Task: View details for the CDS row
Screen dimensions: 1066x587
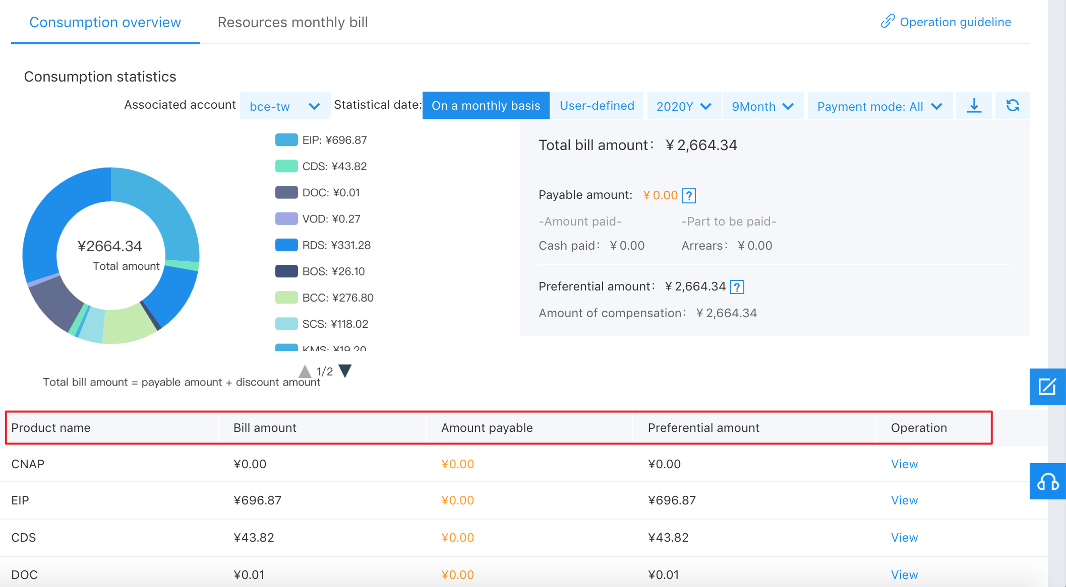Action: [904, 538]
